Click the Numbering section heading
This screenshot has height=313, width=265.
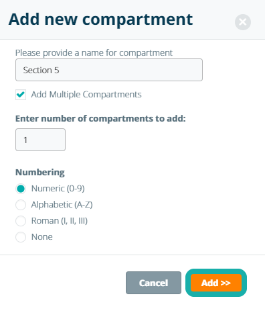(x=40, y=173)
